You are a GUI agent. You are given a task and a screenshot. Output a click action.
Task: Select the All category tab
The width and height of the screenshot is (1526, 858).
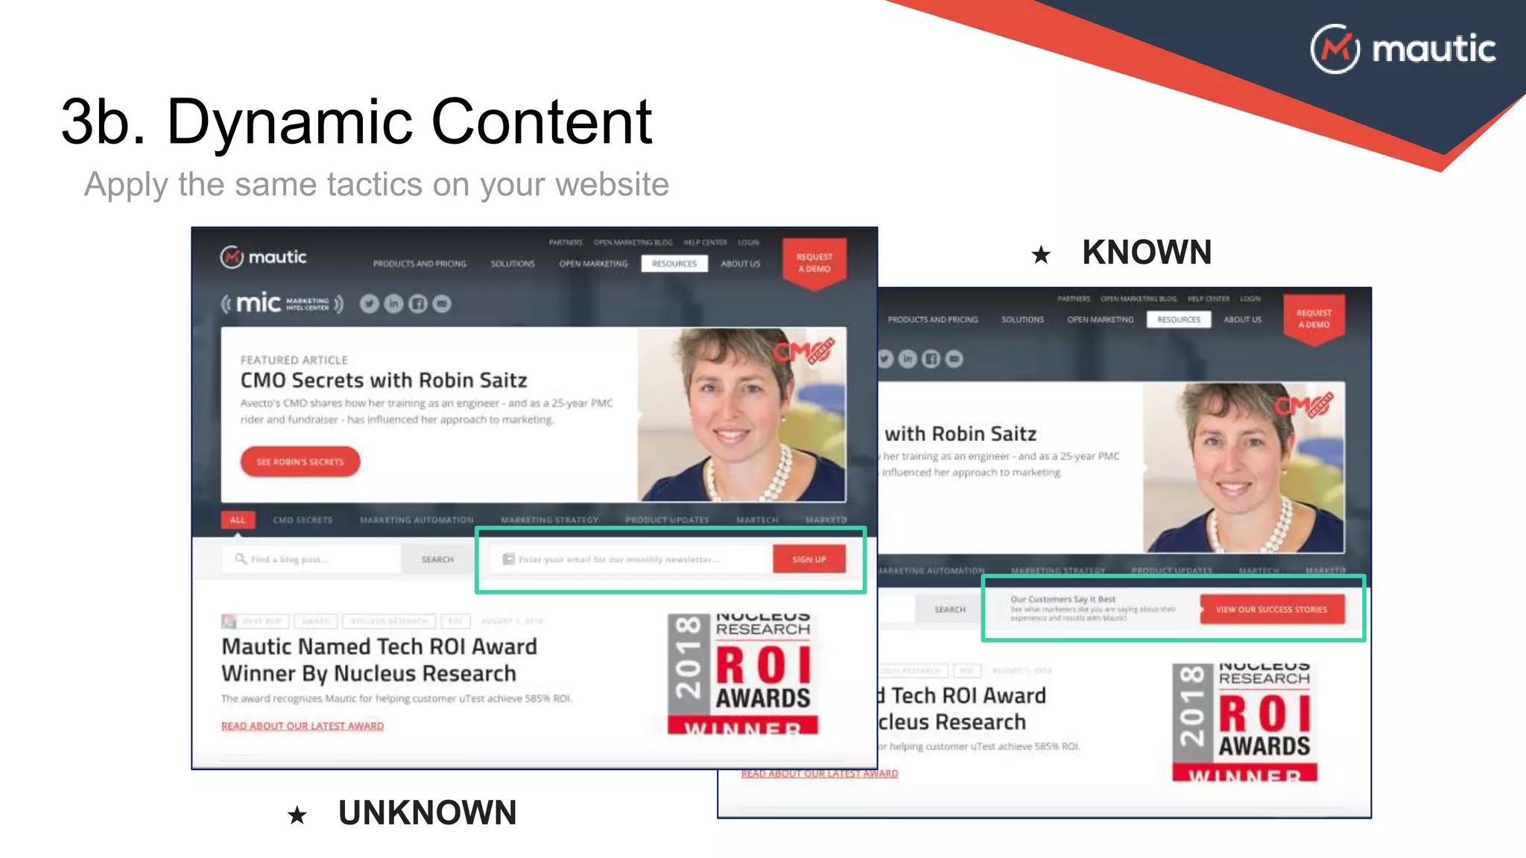pyautogui.click(x=238, y=520)
